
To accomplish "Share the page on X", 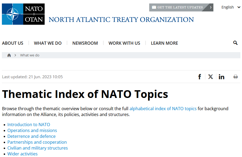I will [210, 77].
